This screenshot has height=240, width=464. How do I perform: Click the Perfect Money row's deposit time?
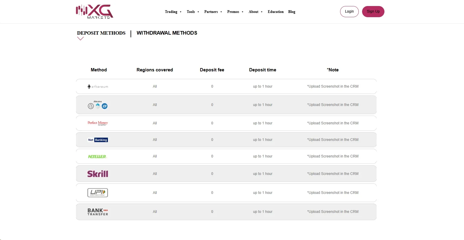coord(263,123)
